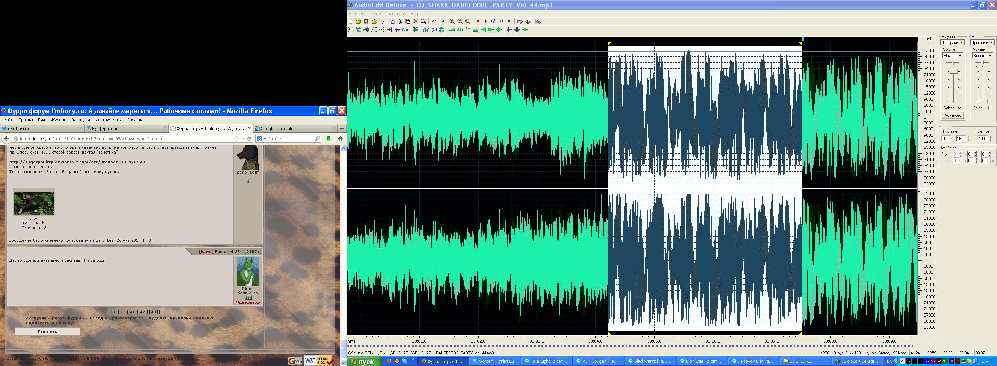Screen dimensions: 997x366
Task: Click the Ответить reply button
Action: pos(47,331)
